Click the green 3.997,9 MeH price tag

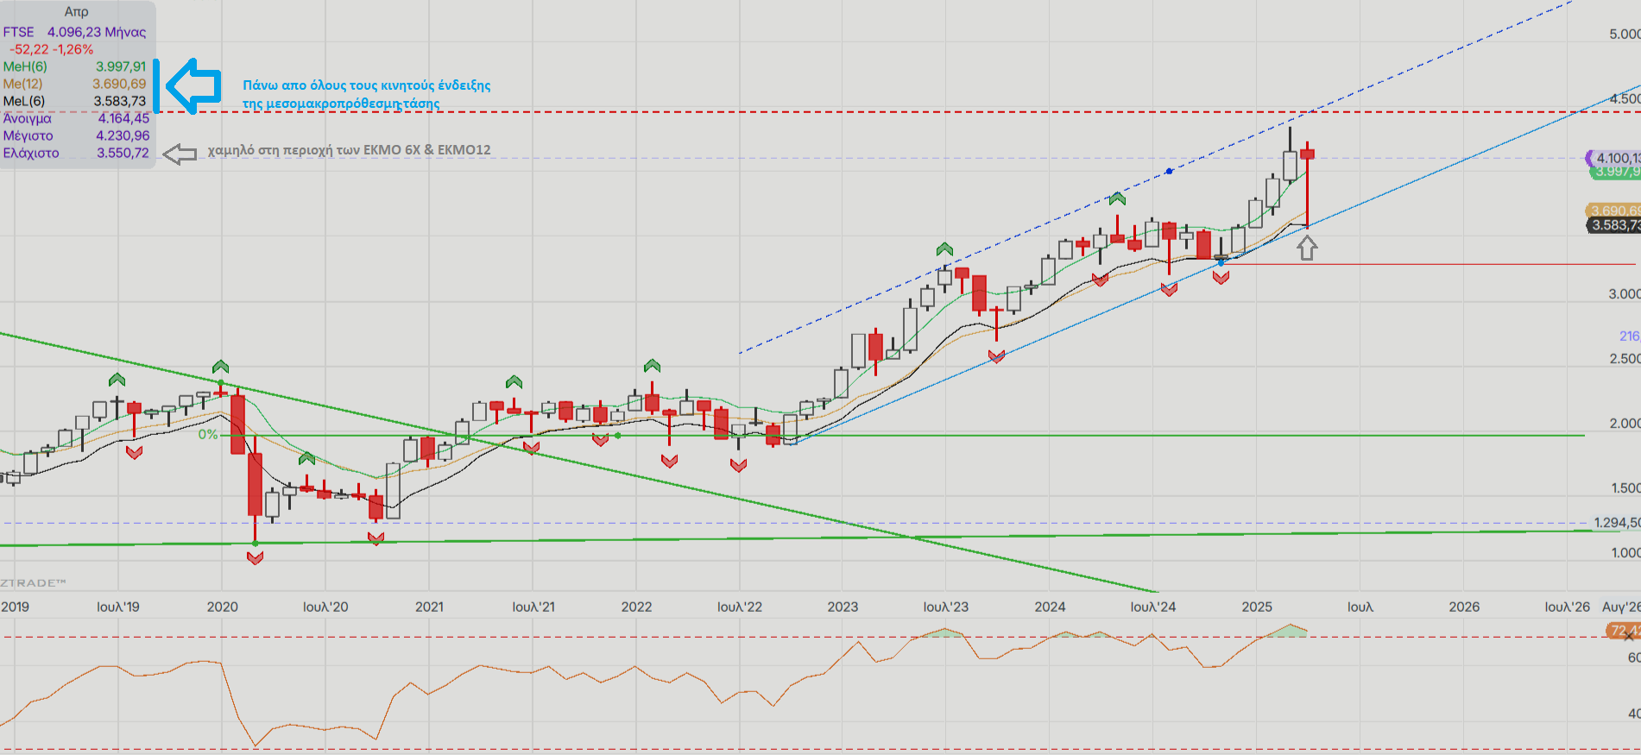pos(1616,172)
